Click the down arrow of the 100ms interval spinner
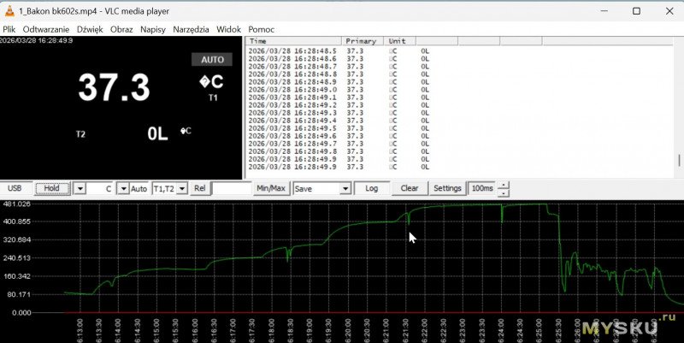The width and height of the screenshot is (684, 343). click(503, 192)
